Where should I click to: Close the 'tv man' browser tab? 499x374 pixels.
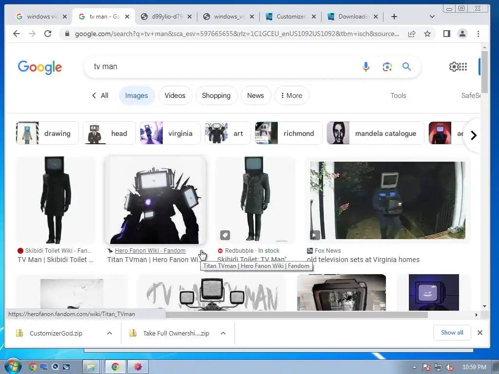point(127,17)
